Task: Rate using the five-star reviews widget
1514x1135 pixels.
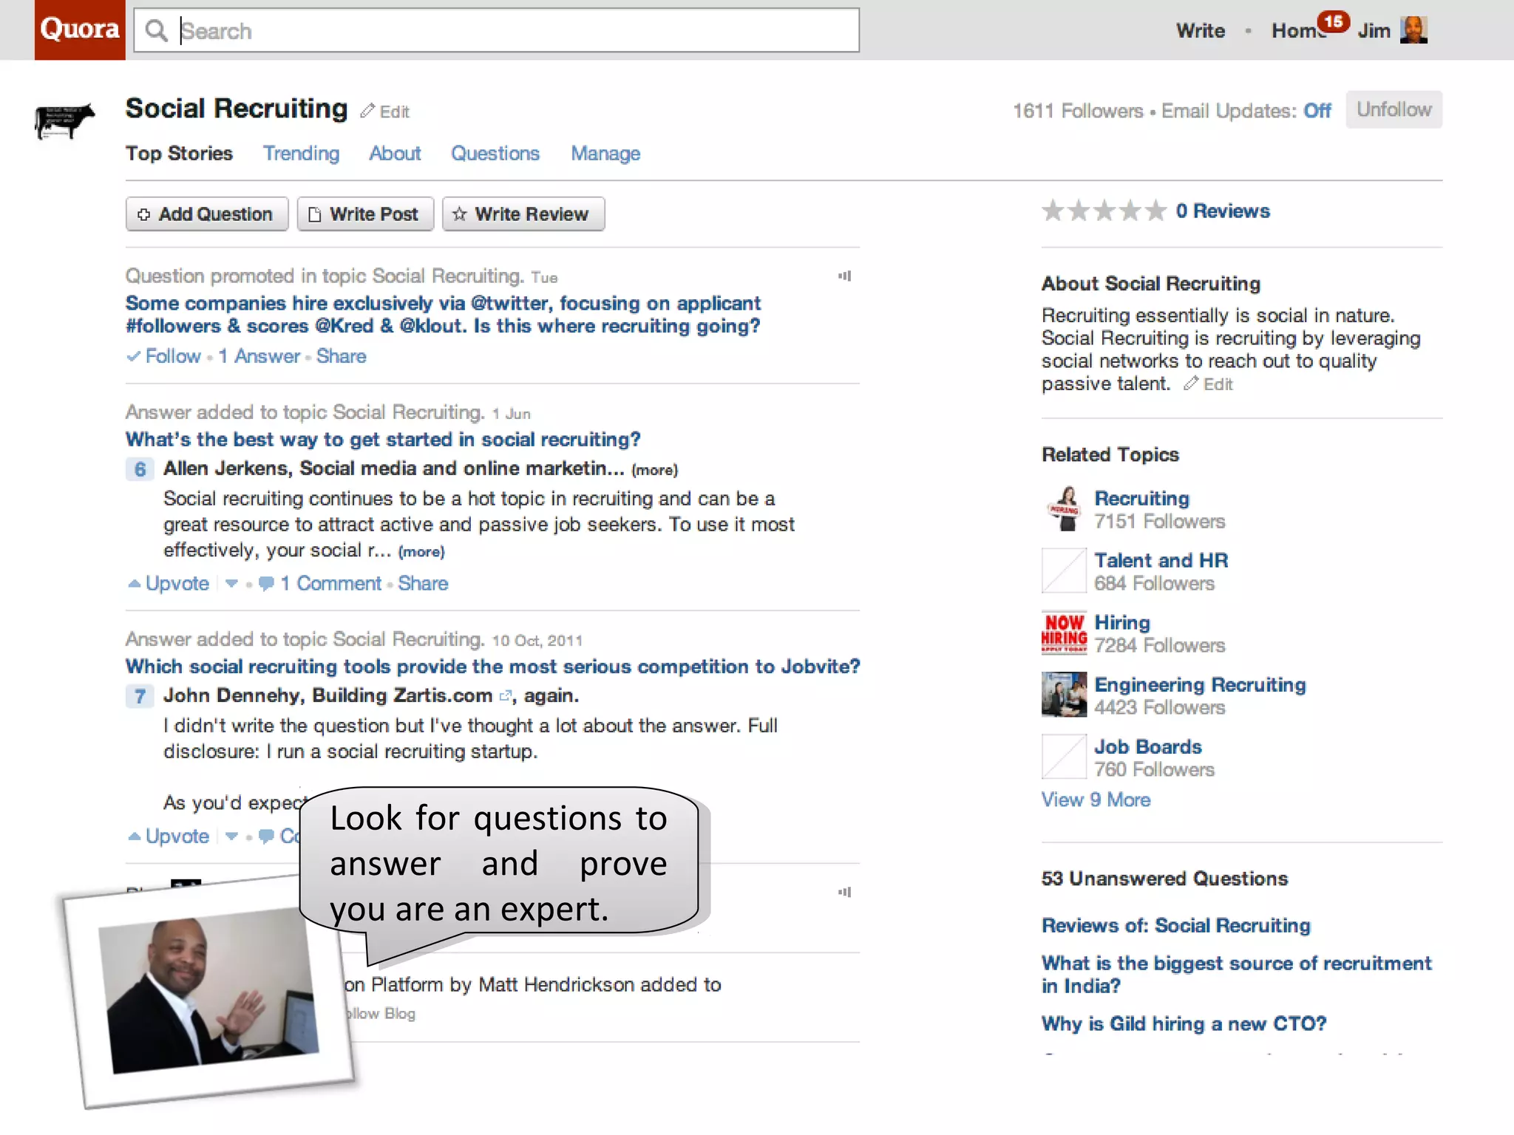Action: 1104,211
